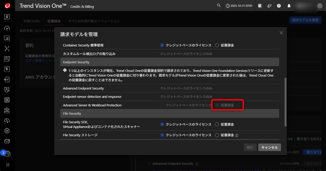Image resolution: width=326 pixels, height=171 pixels.
Task: Click 請求モデルを管理 button in background page
Action: point(305,20)
